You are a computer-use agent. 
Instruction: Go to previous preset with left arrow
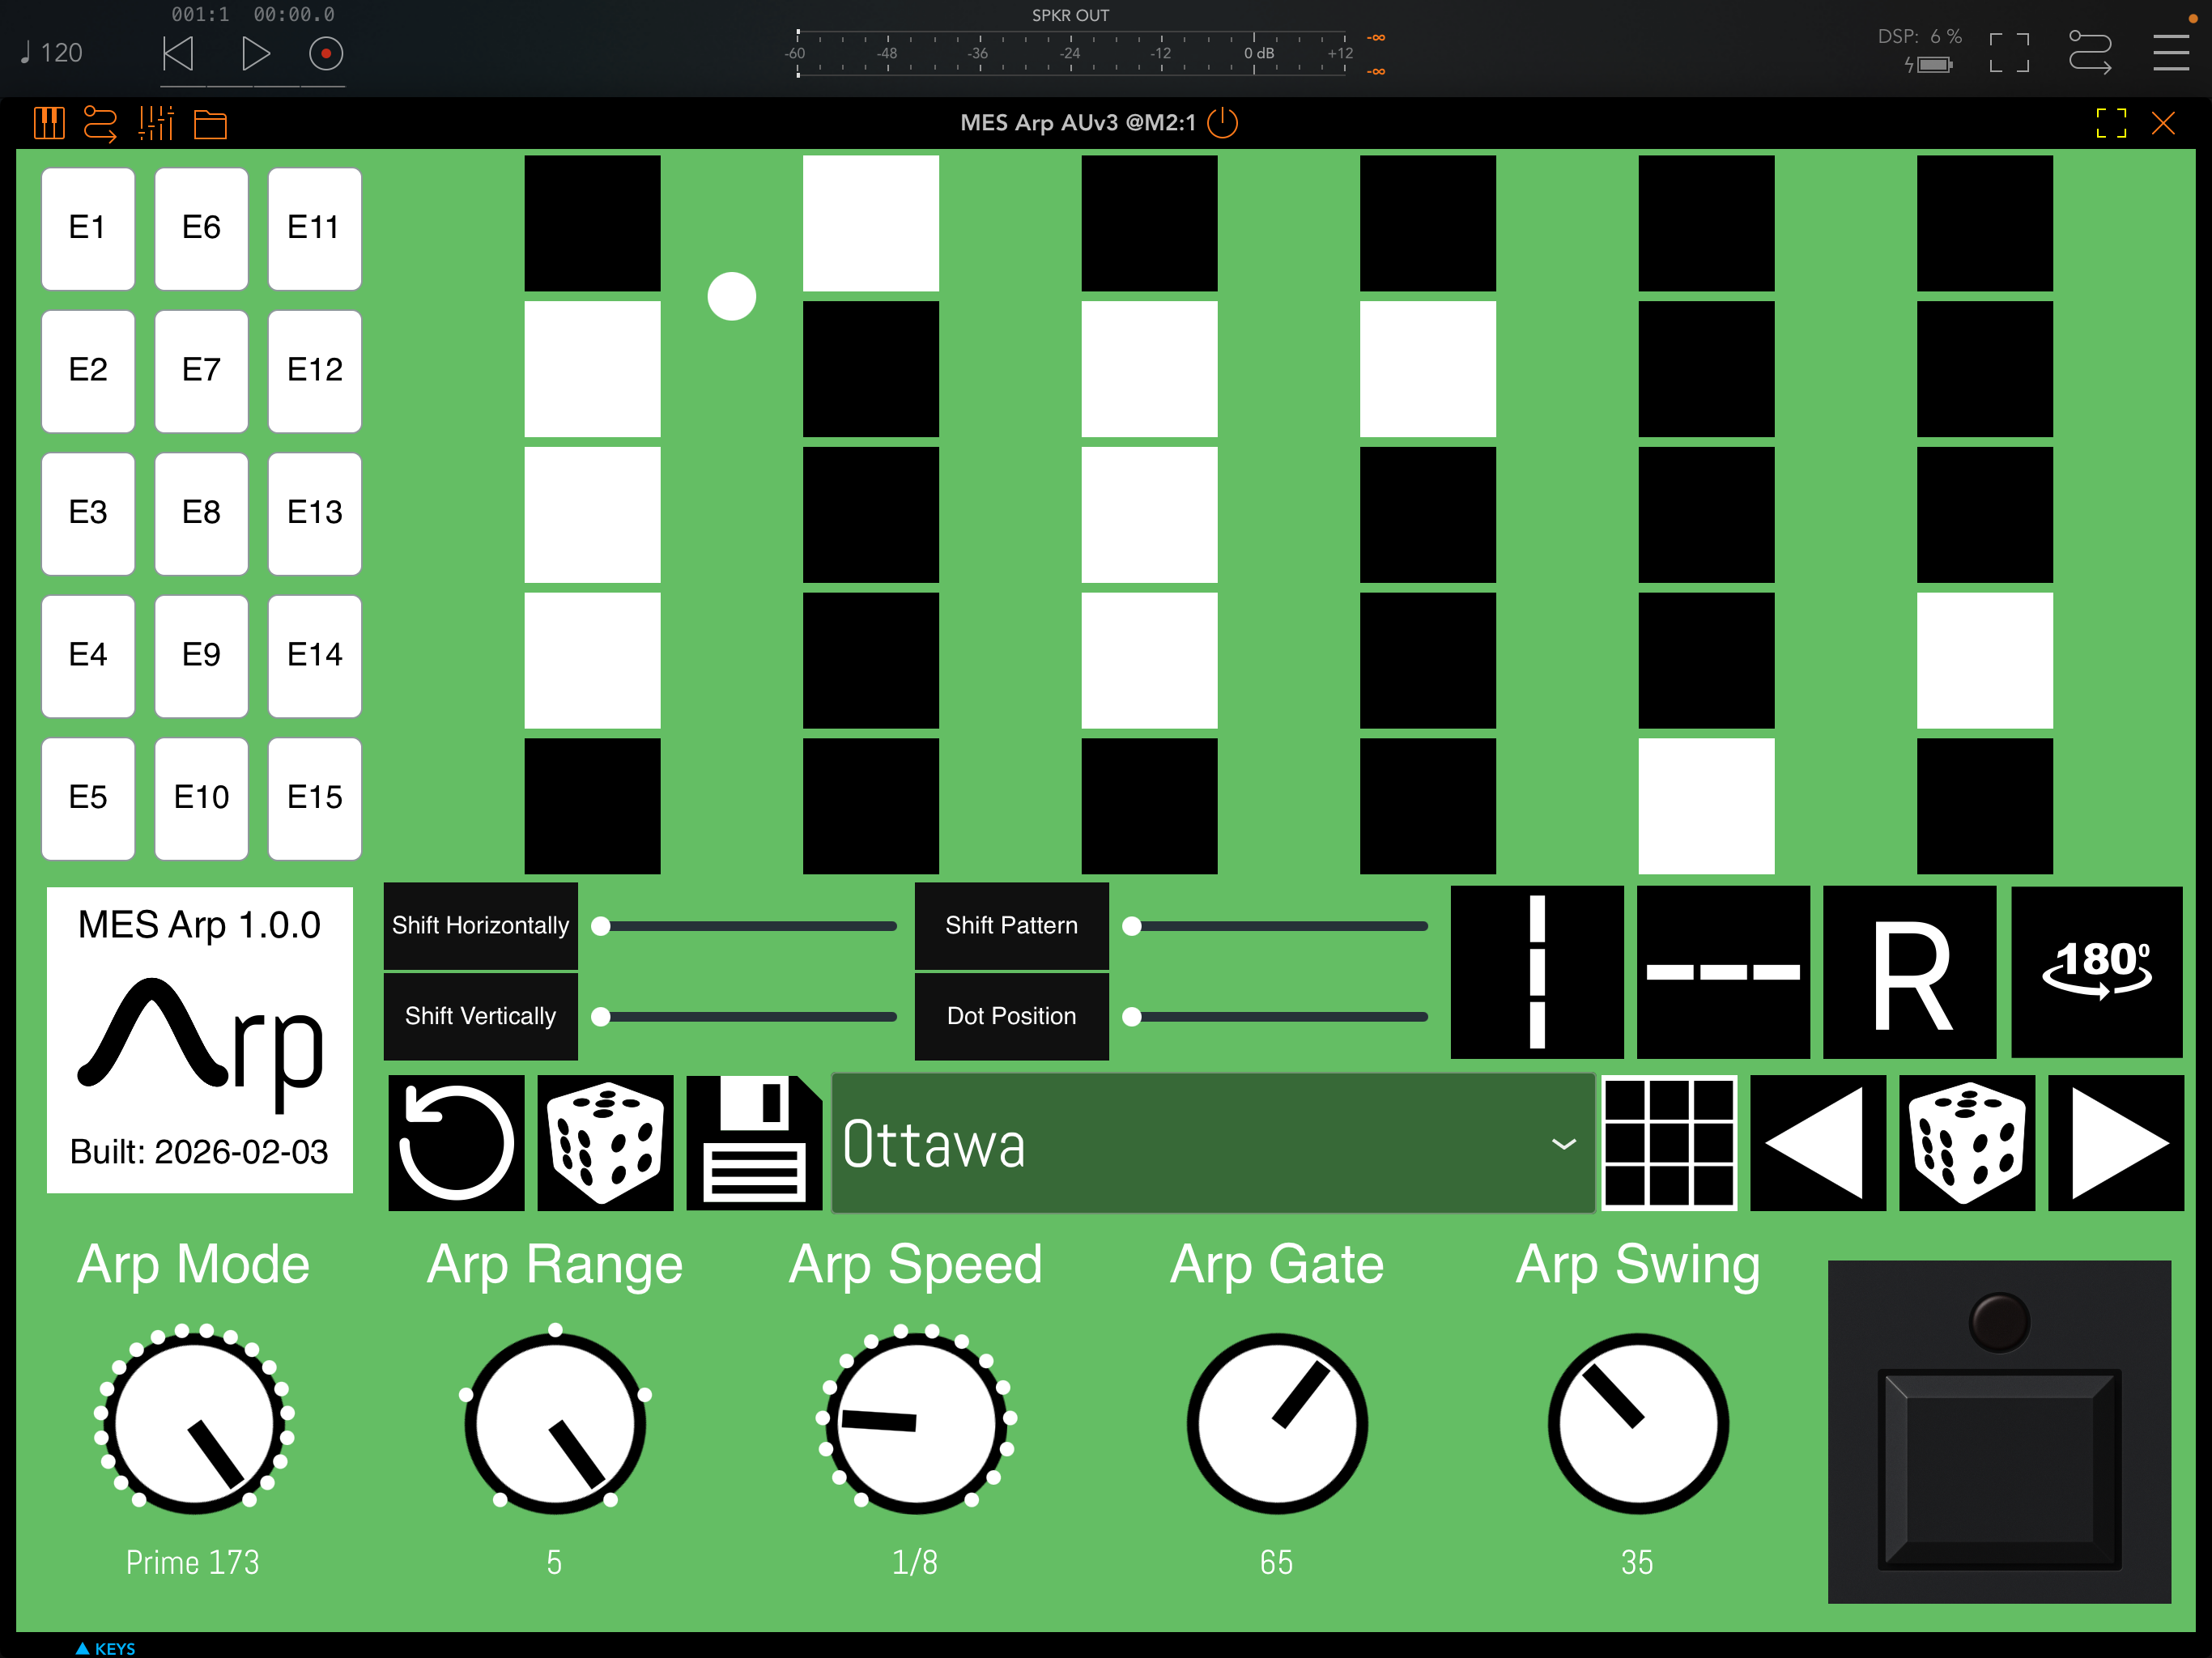(1818, 1143)
